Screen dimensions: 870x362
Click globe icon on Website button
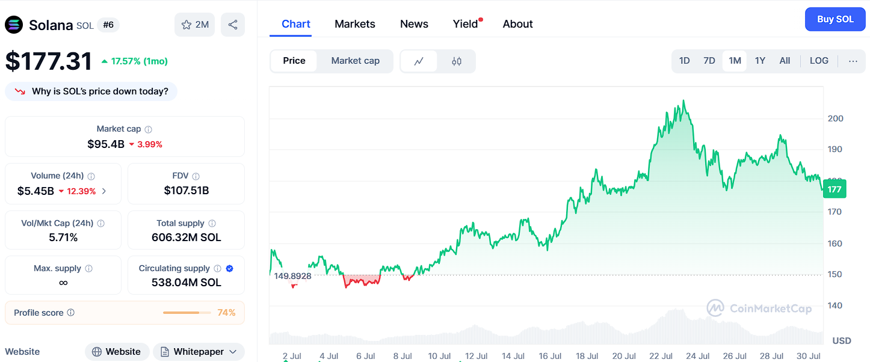click(x=97, y=352)
